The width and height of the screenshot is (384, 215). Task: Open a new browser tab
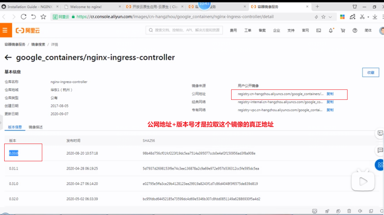317,7
